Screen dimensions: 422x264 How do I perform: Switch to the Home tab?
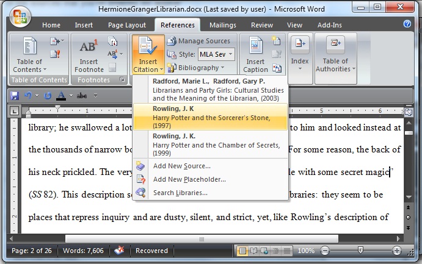tap(51, 25)
